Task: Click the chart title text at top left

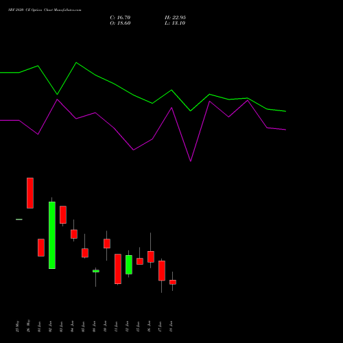Action: pyautogui.click(x=45, y=10)
